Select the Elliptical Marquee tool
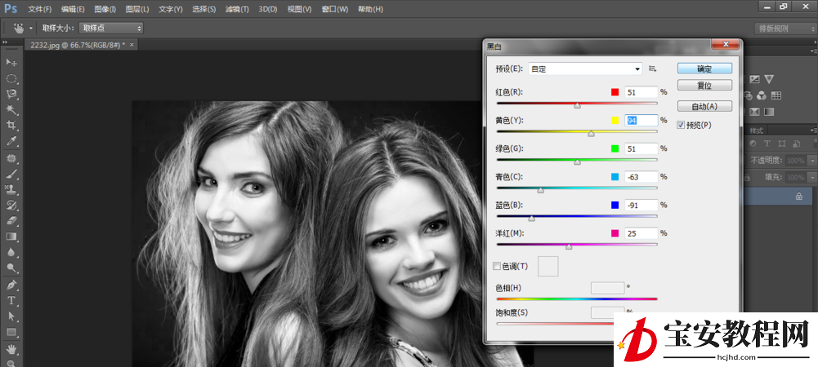The width and height of the screenshot is (818, 367). [11, 78]
